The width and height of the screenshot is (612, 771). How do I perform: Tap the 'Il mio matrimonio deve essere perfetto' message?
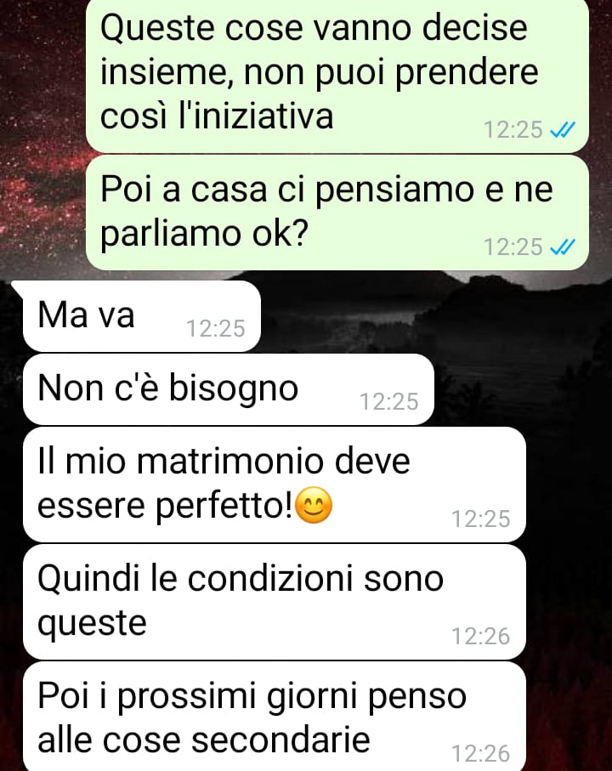click(275, 485)
